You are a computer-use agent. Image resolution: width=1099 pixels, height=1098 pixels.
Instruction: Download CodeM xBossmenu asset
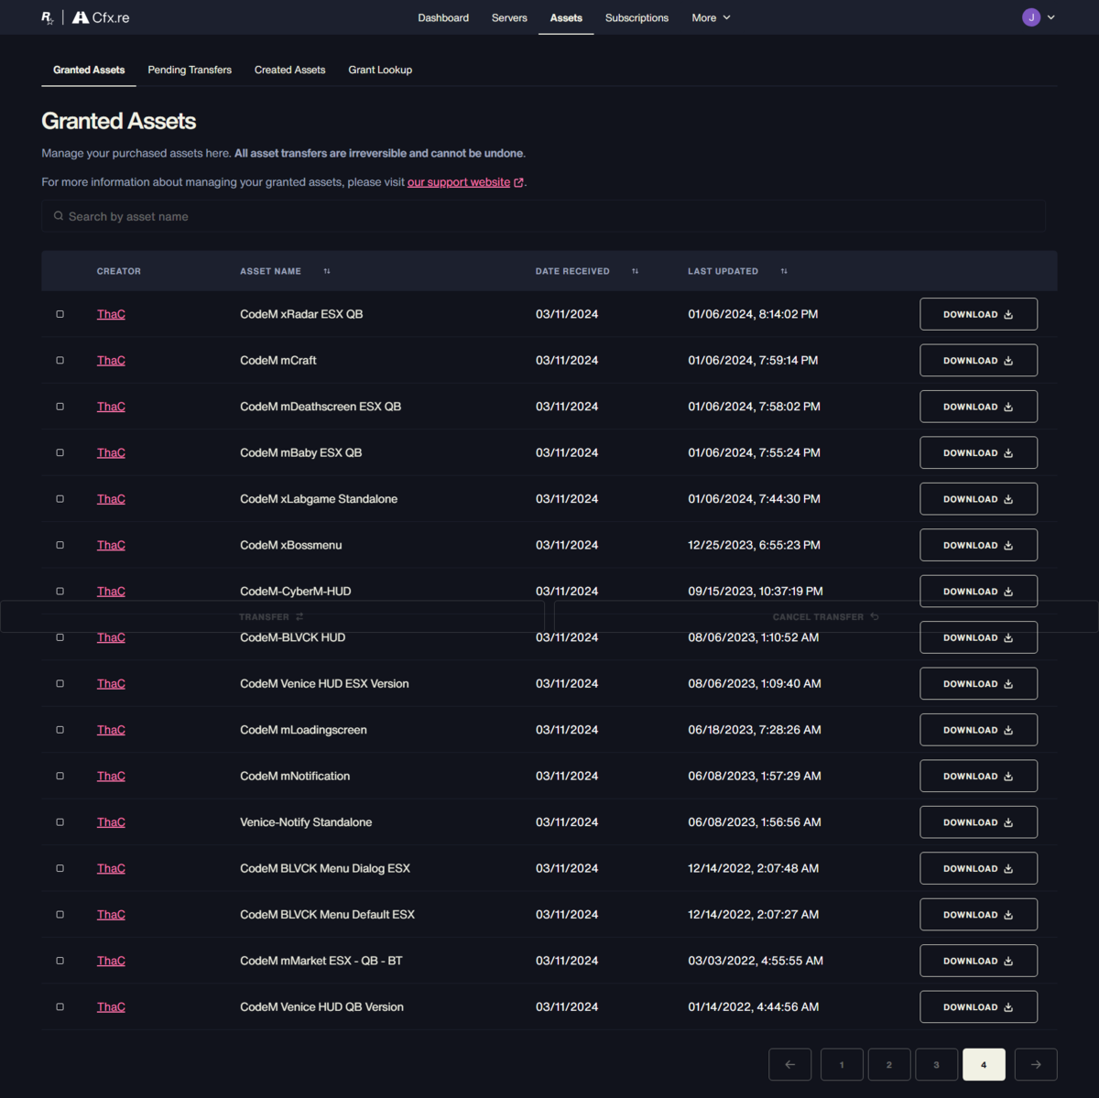tap(978, 545)
